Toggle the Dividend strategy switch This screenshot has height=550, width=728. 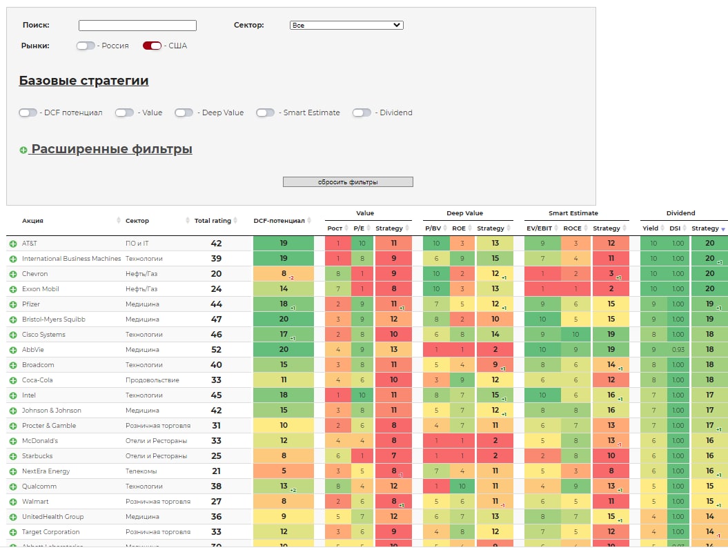(x=362, y=112)
